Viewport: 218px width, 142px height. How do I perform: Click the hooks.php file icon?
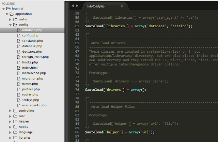pos(19,63)
